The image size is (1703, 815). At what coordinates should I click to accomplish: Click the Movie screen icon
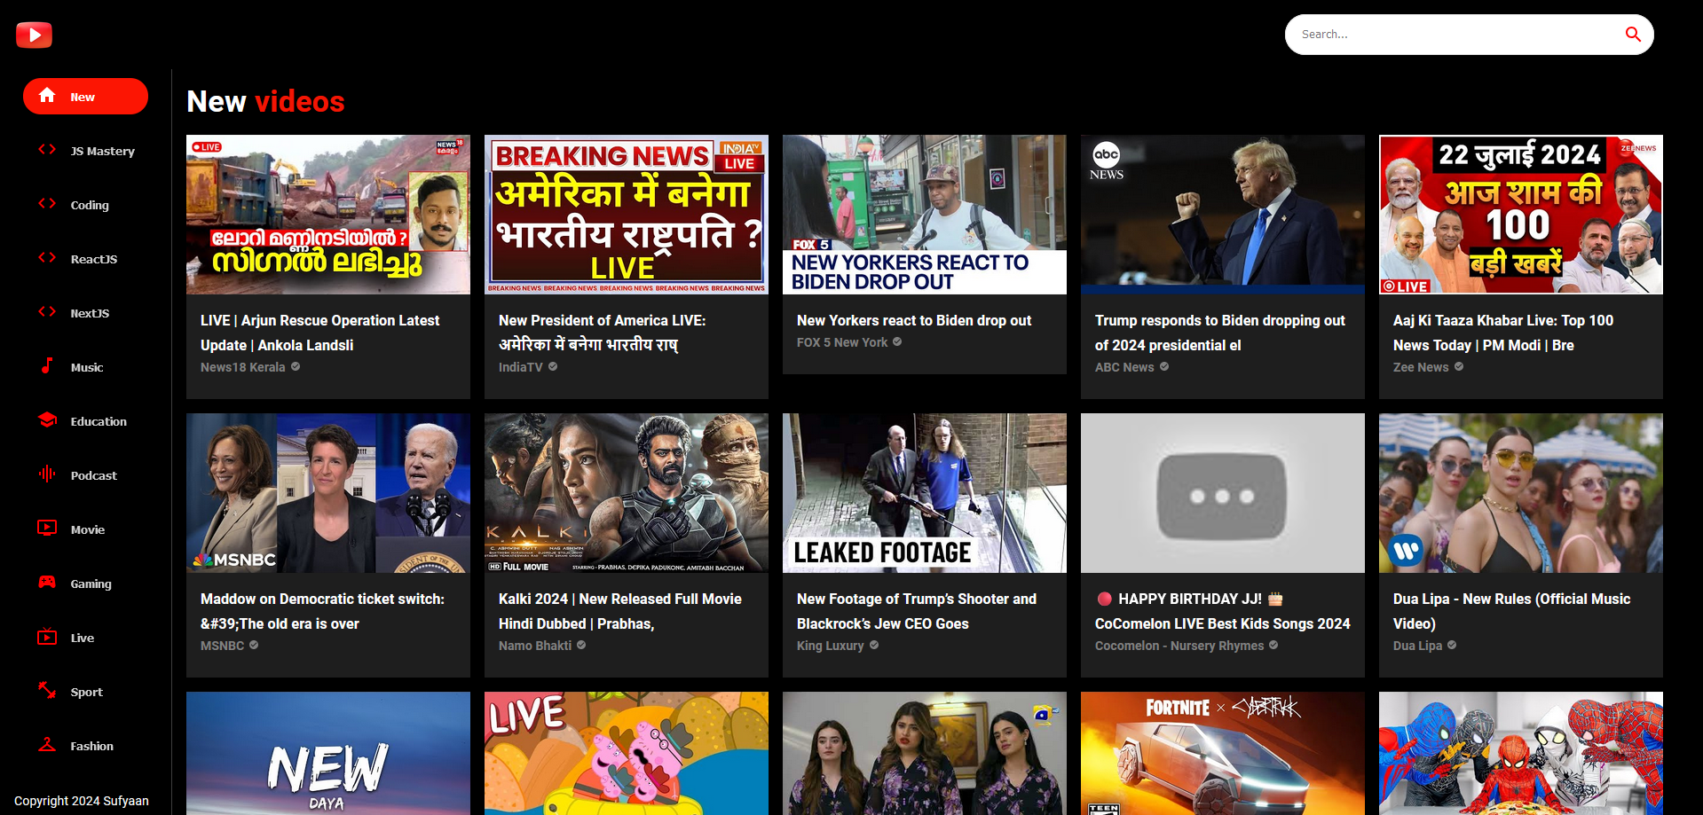pyautogui.click(x=47, y=528)
